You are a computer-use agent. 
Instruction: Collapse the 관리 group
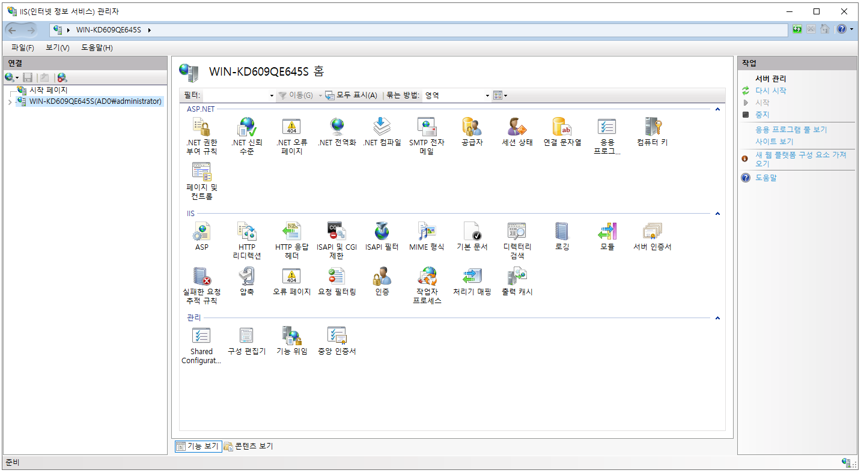point(717,318)
